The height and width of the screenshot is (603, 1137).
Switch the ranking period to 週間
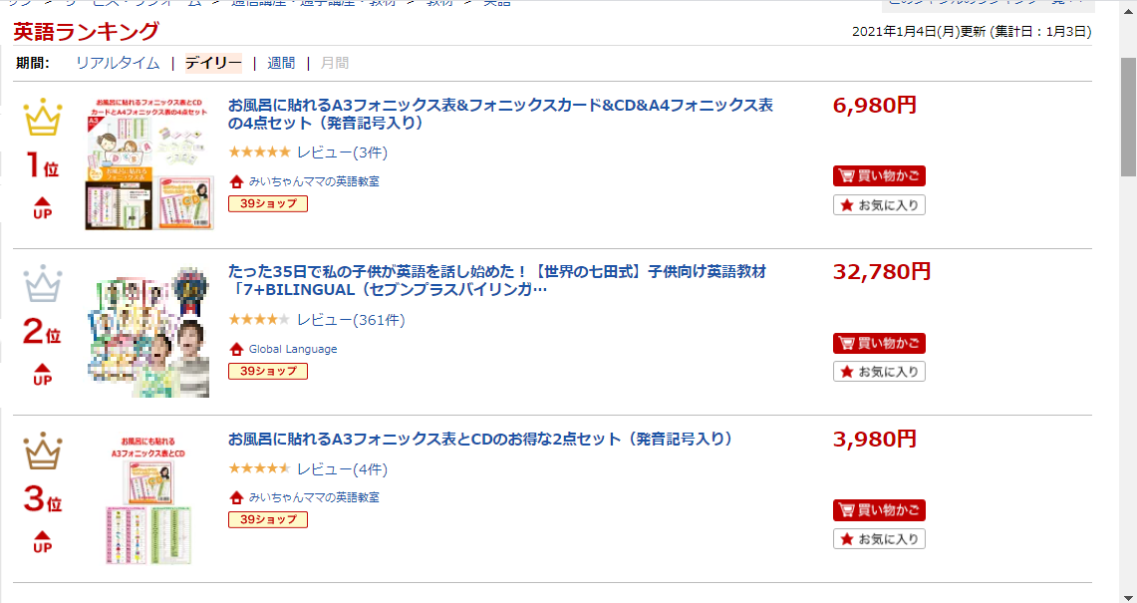coord(281,63)
